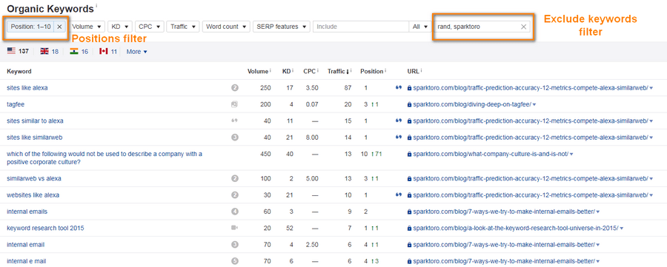Expand URL arrow in 'keyword research tool 2015' row

622,229
